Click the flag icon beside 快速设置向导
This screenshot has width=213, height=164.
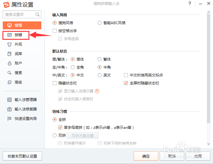click(x=9, y=119)
